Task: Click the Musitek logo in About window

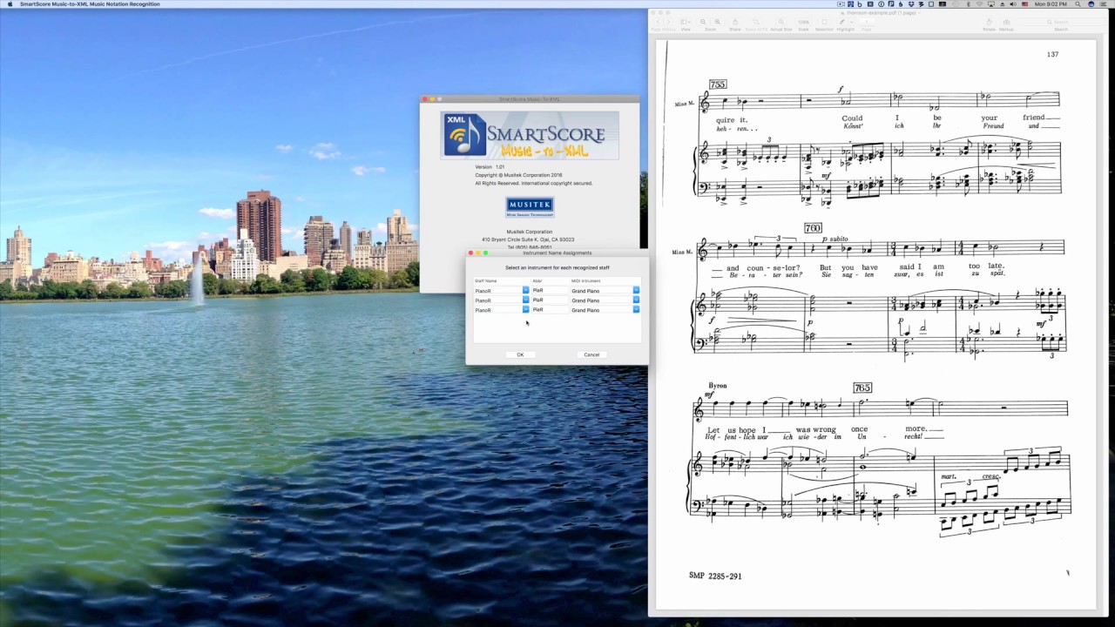Action: [x=530, y=207]
